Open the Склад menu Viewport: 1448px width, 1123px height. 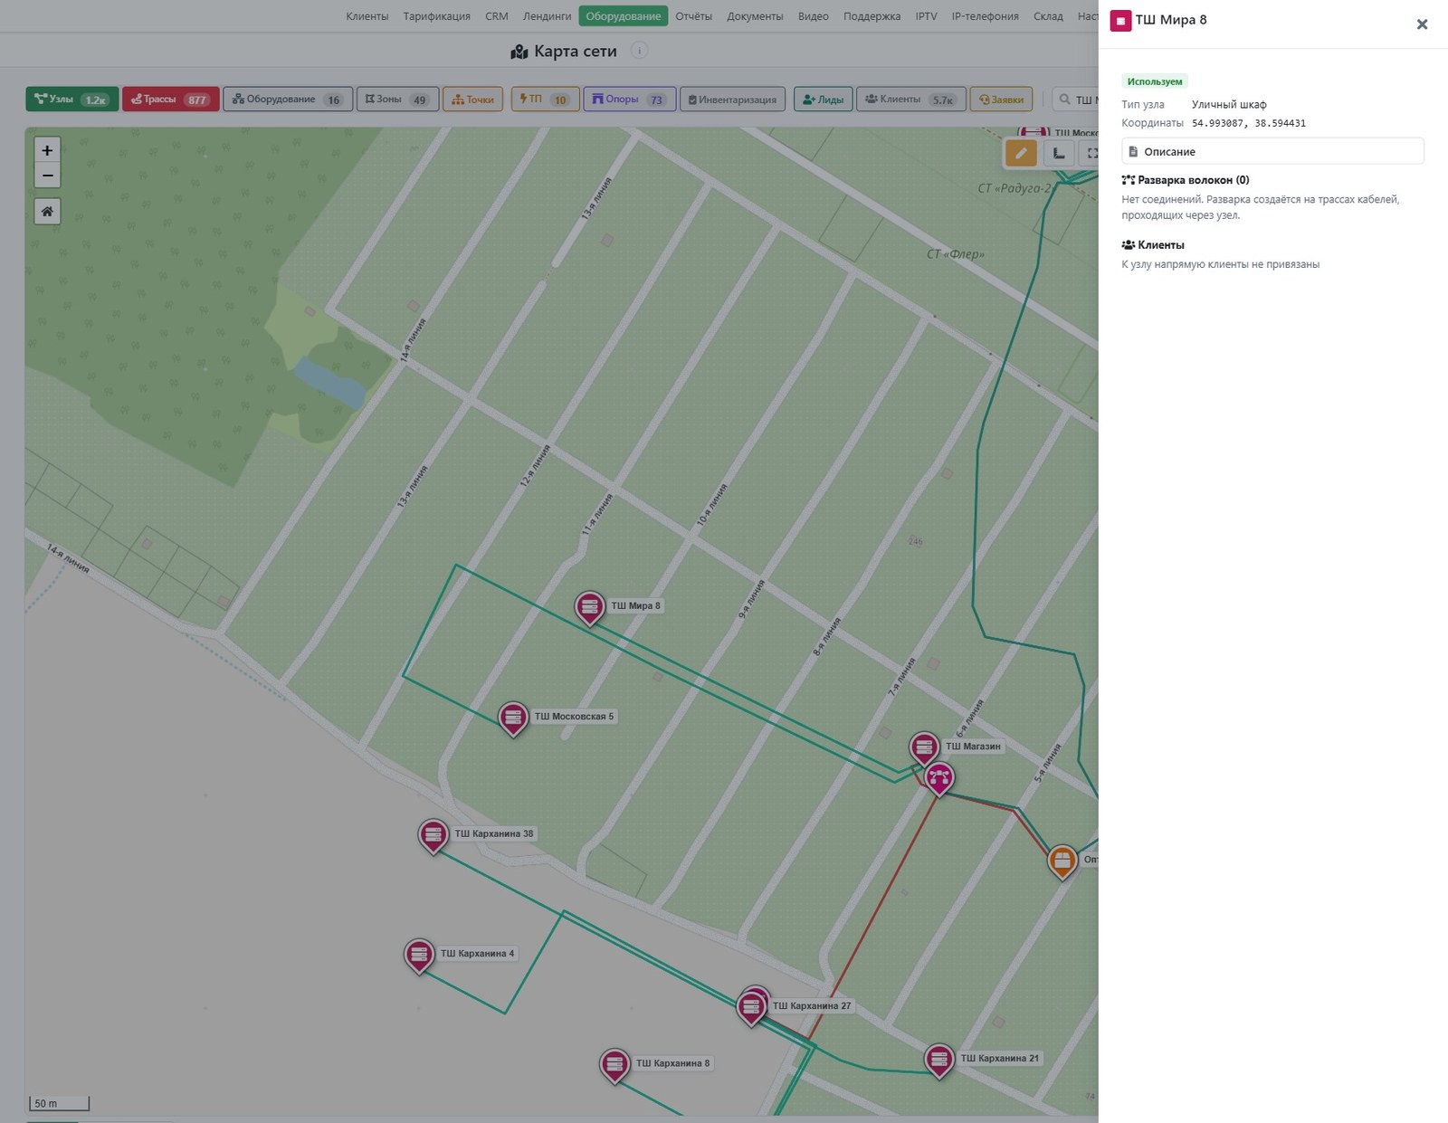[x=1048, y=16]
